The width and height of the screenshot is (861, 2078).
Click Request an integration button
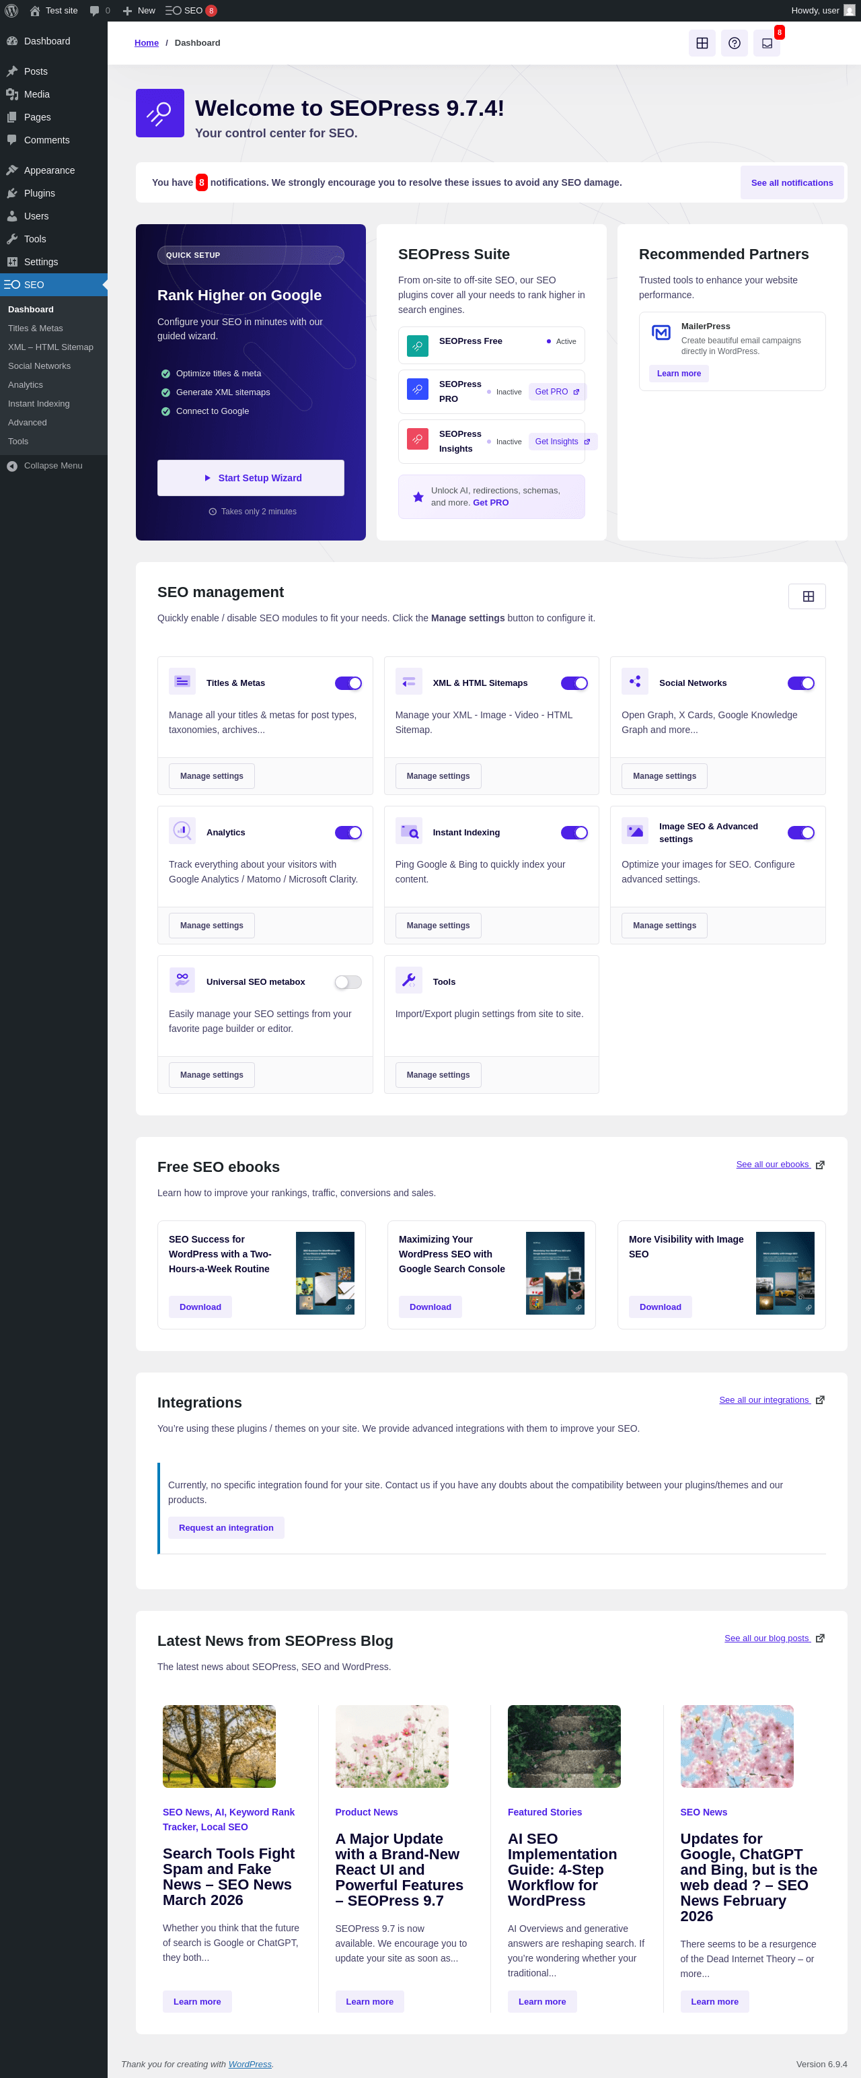pos(226,1528)
